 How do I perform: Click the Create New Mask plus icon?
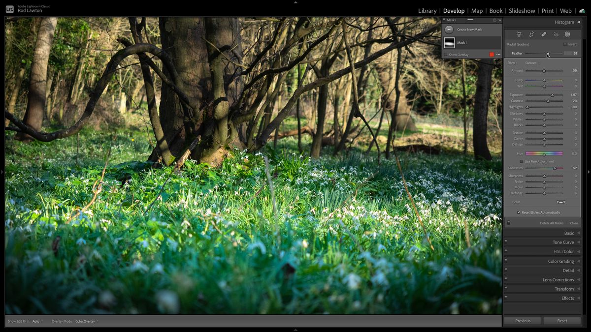[x=449, y=30]
